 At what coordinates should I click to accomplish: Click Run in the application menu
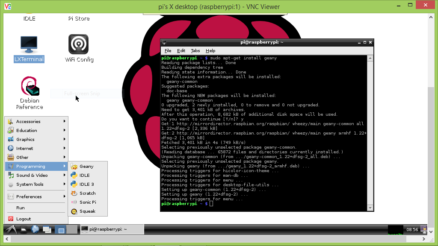click(20, 208)
